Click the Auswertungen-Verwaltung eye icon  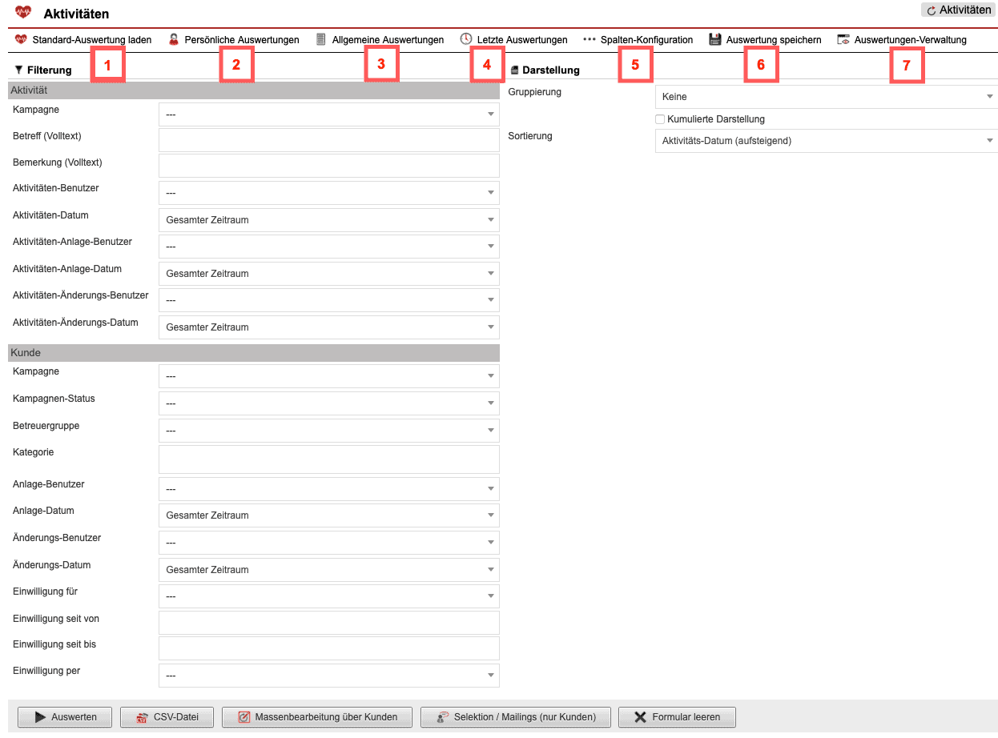843,39
